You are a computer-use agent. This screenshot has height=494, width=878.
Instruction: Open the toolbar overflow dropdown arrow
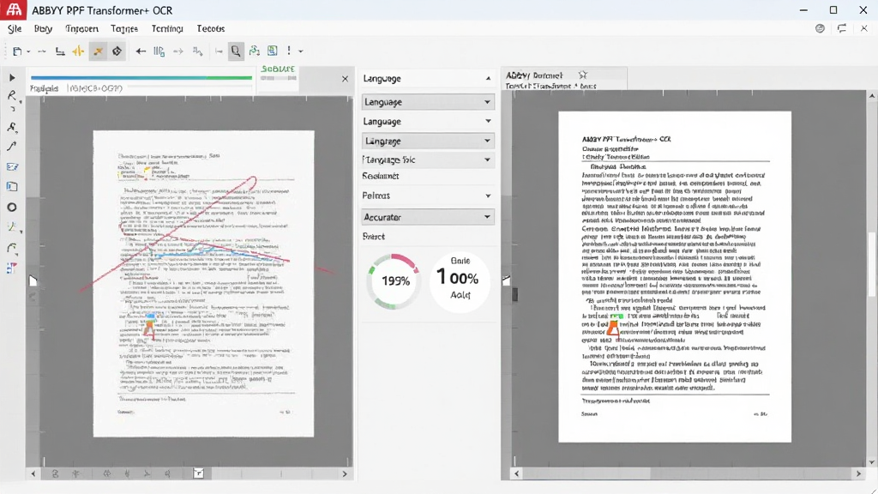(301, 51)
